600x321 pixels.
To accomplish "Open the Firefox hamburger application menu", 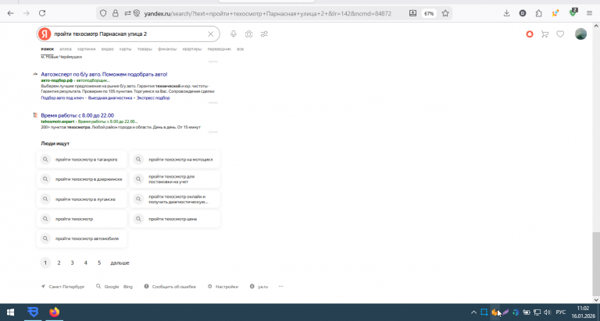I will coord(589,13).
